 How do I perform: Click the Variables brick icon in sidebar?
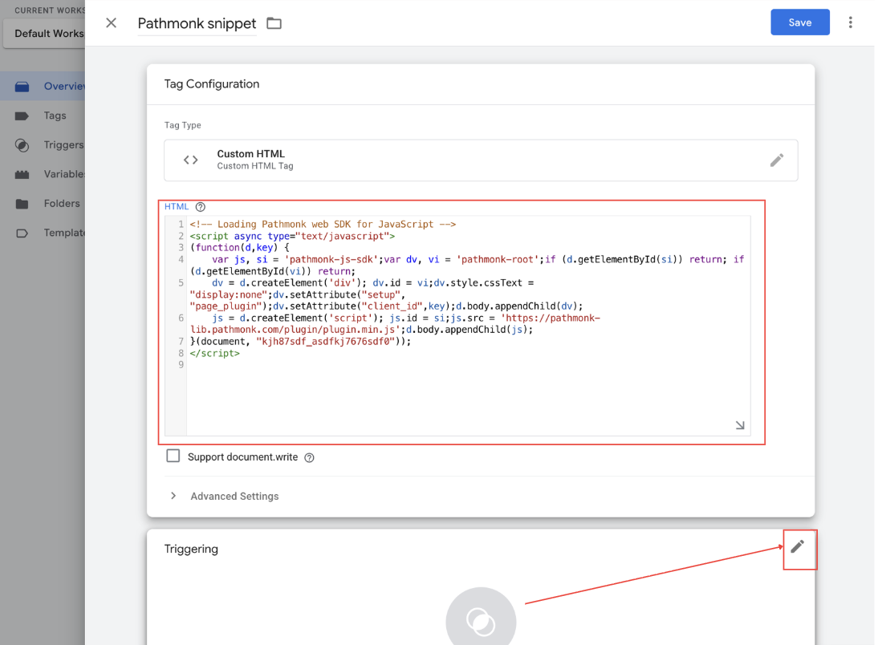(x=22, y=175)
